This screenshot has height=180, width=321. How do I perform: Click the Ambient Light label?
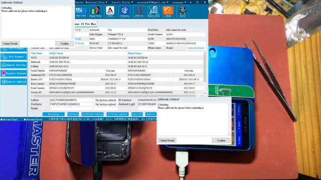127,104
